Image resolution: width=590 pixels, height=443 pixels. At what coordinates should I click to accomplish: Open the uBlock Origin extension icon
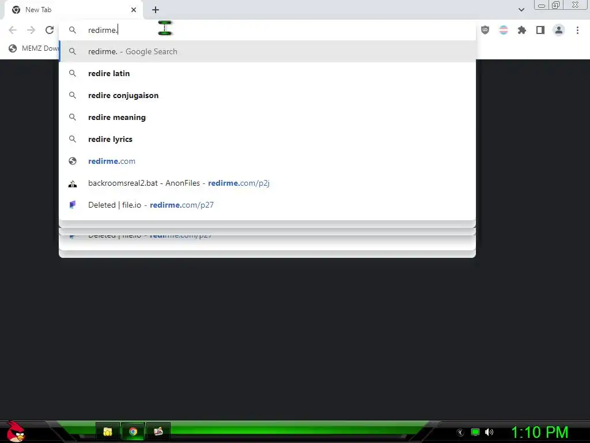click(485, 30)
